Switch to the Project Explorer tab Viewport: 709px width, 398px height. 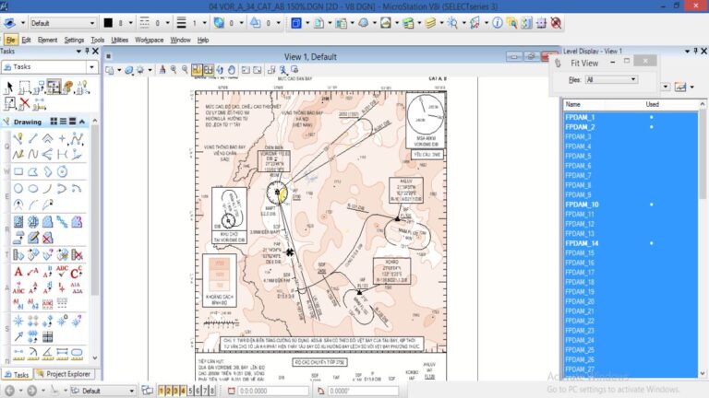coord(64,374)
